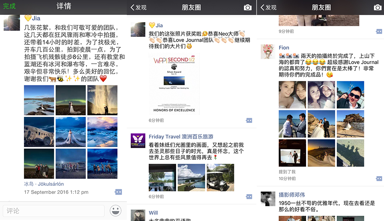Screen dimensions: 384x221
Task: View the team group photo under aurora
Action: point(39,164)
